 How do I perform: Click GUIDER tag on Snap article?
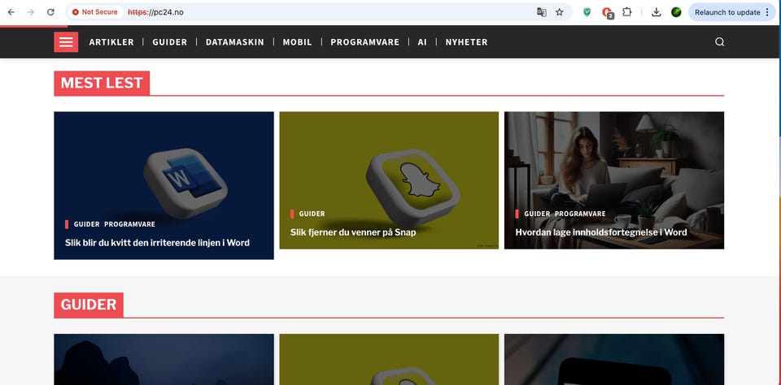tap(312, 214)
